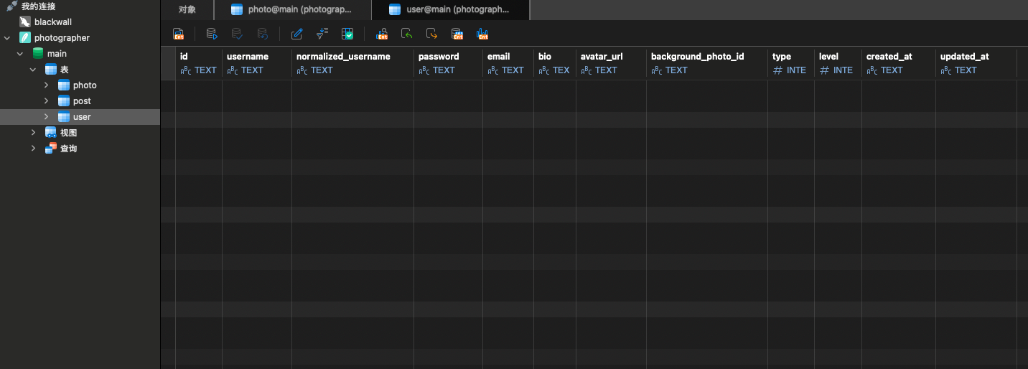Click the level column header

(x=838, y=63)
